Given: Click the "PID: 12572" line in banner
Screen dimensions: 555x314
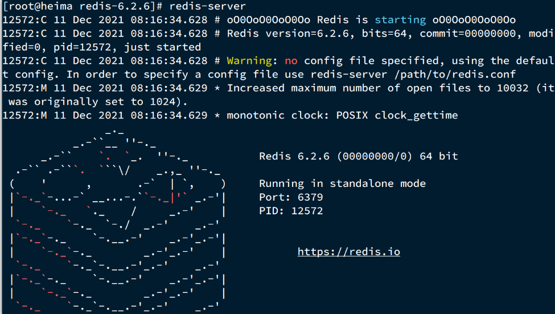Looking at the screenshot, I should point(291,211).
